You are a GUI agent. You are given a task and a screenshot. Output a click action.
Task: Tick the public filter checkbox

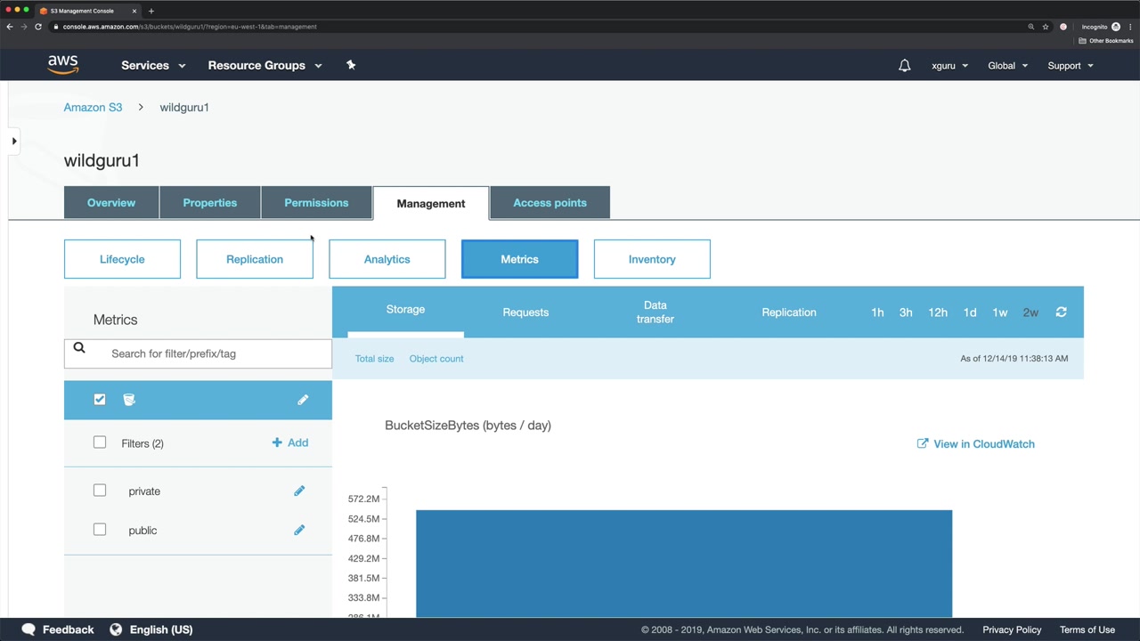tap(100, 530)
